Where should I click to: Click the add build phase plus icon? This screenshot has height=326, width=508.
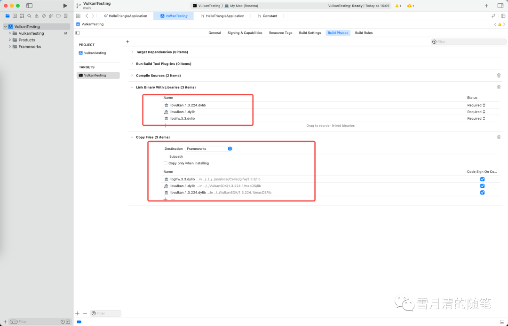click(x=127, y=42)
